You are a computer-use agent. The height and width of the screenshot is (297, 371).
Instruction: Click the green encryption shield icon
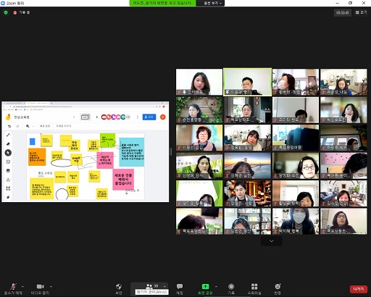coord(6,12)
